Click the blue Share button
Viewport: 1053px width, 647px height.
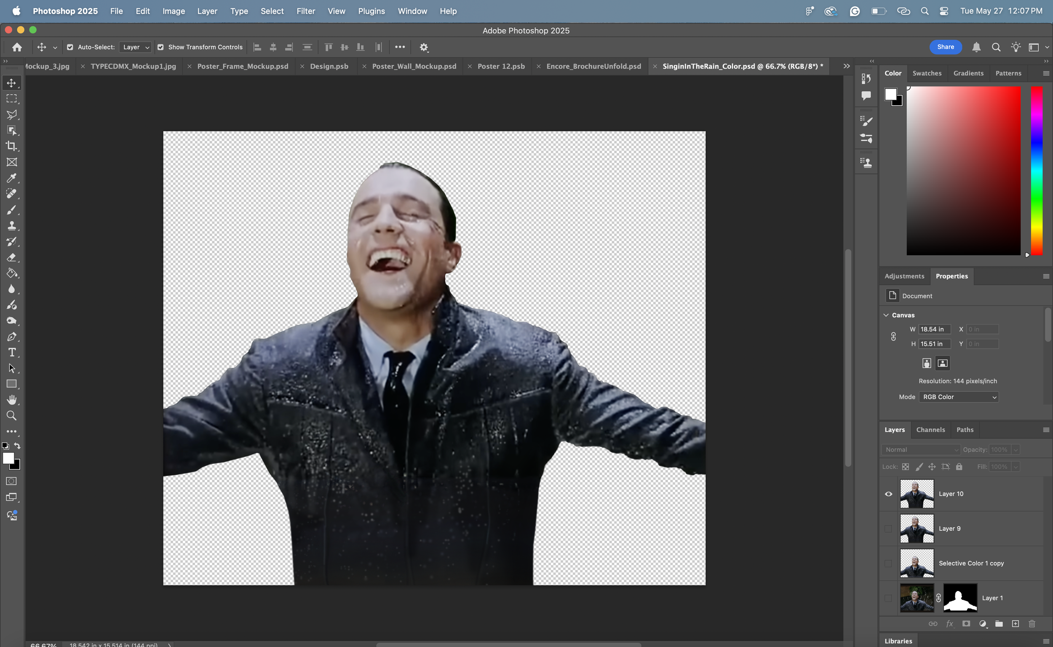(x=945, y=47)
